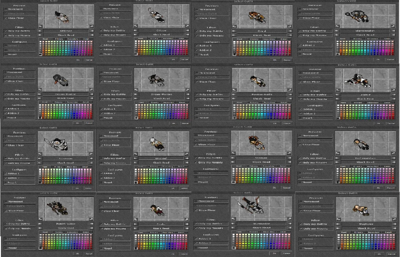Click the Jester character preview sprite
400x257 pixels.
[x=357, y=80]
